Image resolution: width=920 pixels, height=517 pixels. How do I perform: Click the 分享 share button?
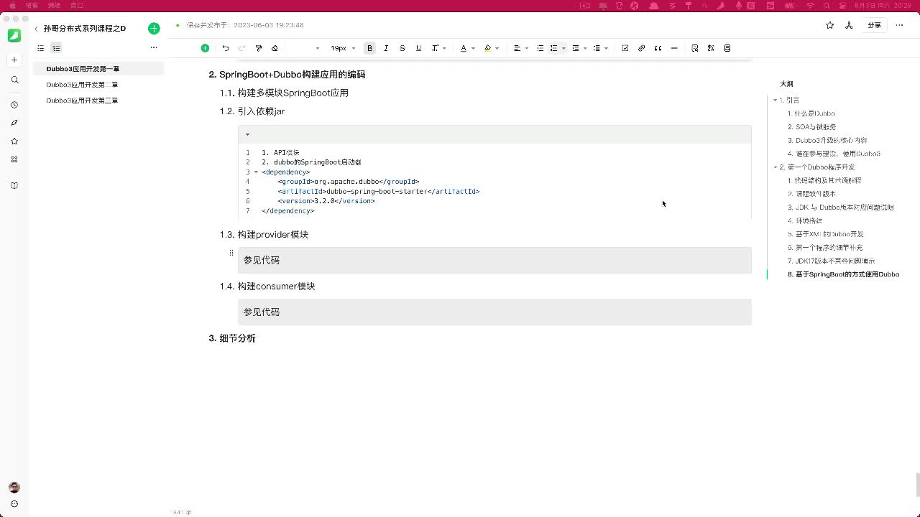click(874, 25)
